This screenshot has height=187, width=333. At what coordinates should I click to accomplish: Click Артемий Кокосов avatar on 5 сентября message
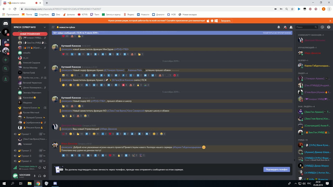click(x=55, y=99)
